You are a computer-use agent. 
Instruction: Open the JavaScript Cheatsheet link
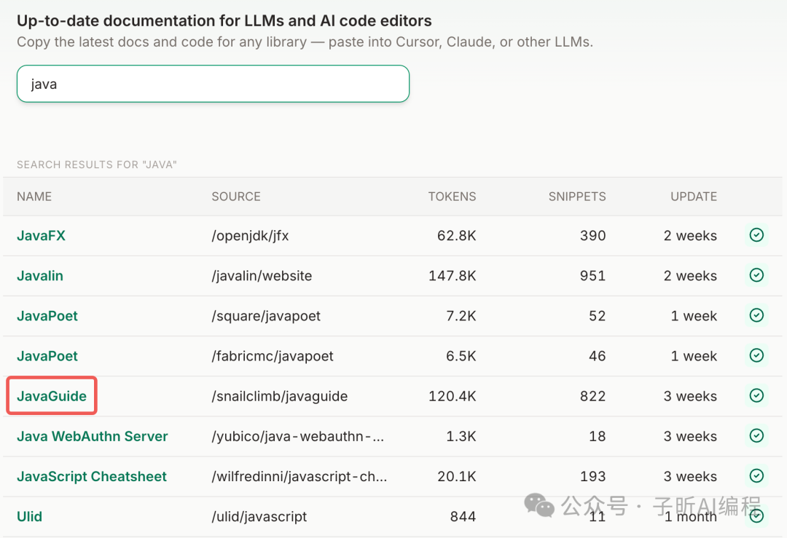click(x=92, y=476)
